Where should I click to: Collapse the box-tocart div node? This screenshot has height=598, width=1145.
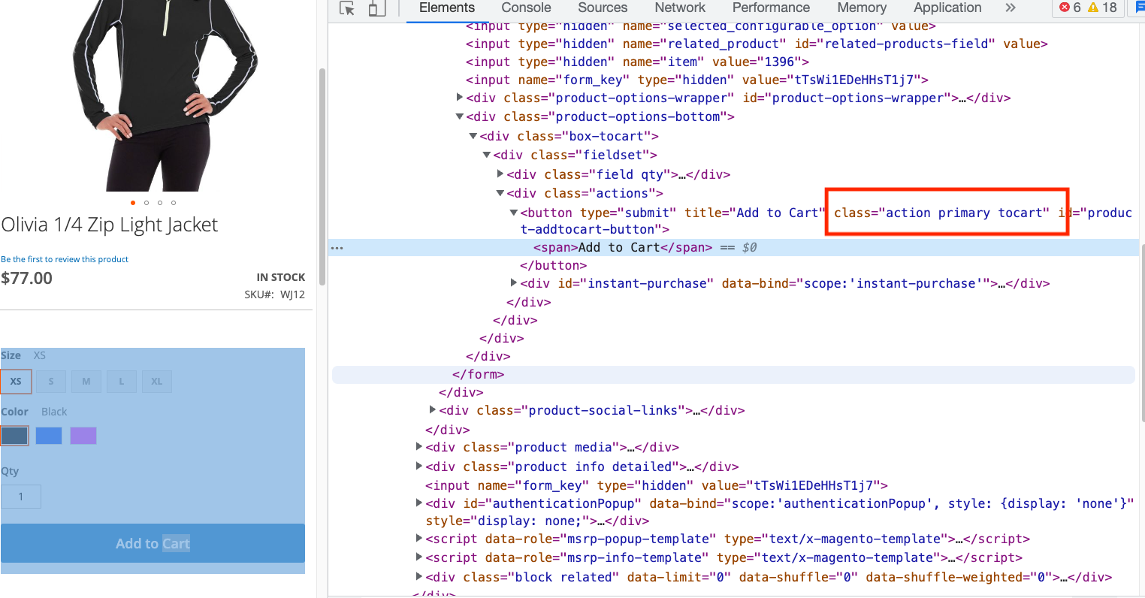point(473,136)
